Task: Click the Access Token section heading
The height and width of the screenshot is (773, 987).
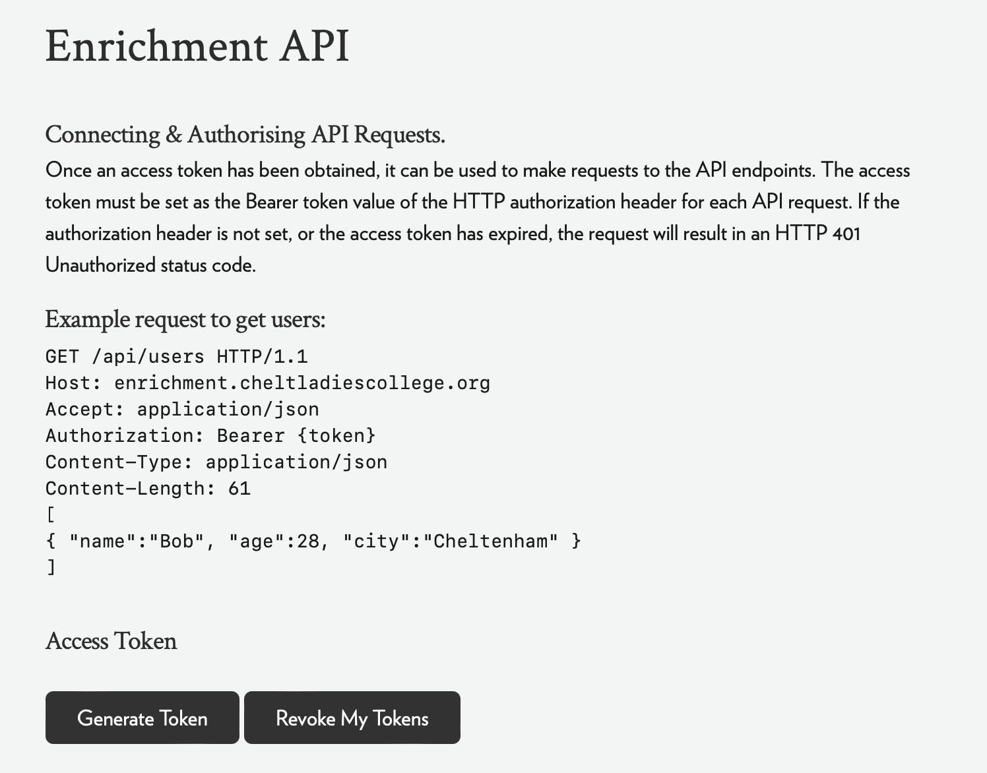Action: click(x=111, y=641)
